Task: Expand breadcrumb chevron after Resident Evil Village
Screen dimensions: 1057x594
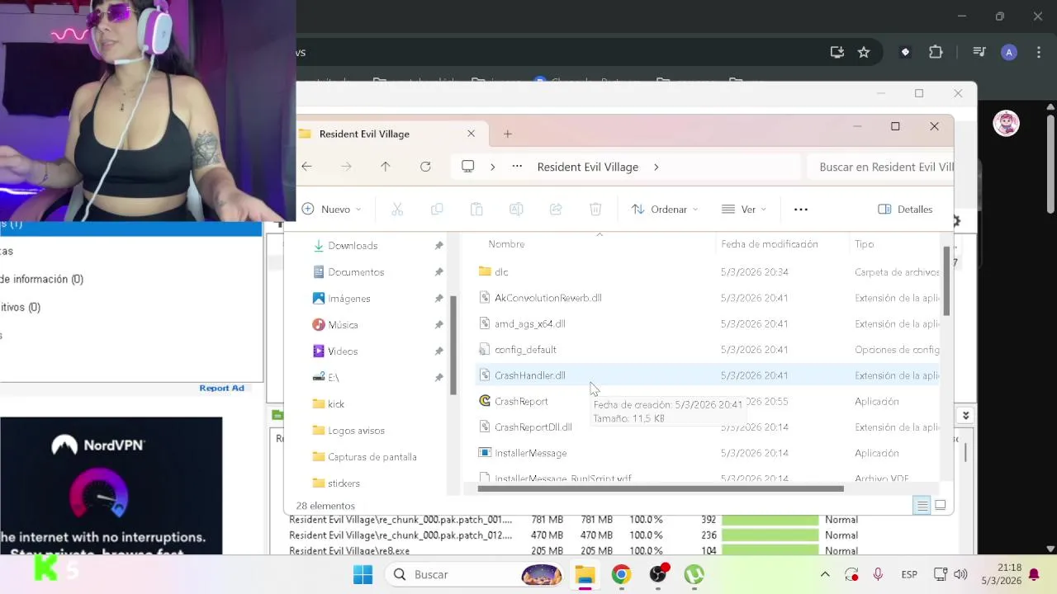Action: [656, 167]
